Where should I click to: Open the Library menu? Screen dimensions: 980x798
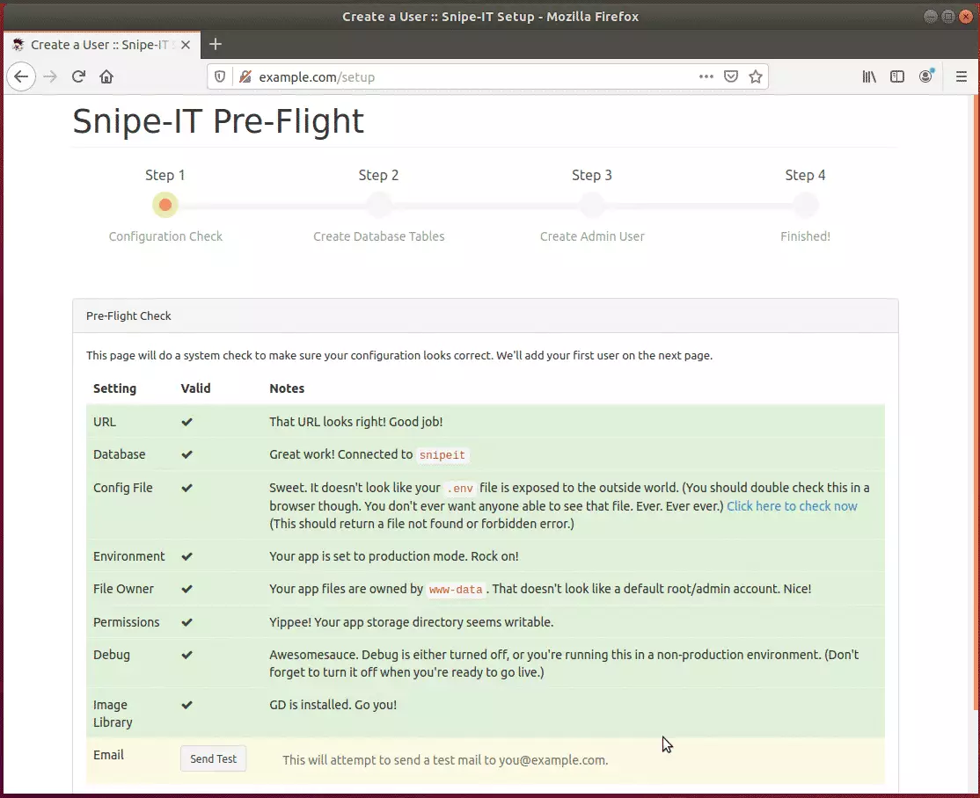tap(869, 76)
